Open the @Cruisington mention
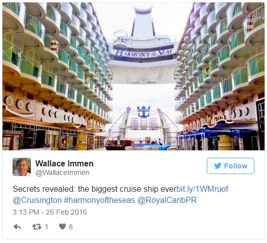 click(37, 200)
